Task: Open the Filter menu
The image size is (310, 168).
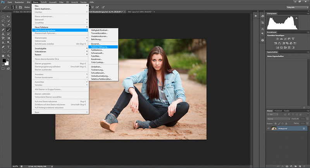Action: click(x=61, y=2)
